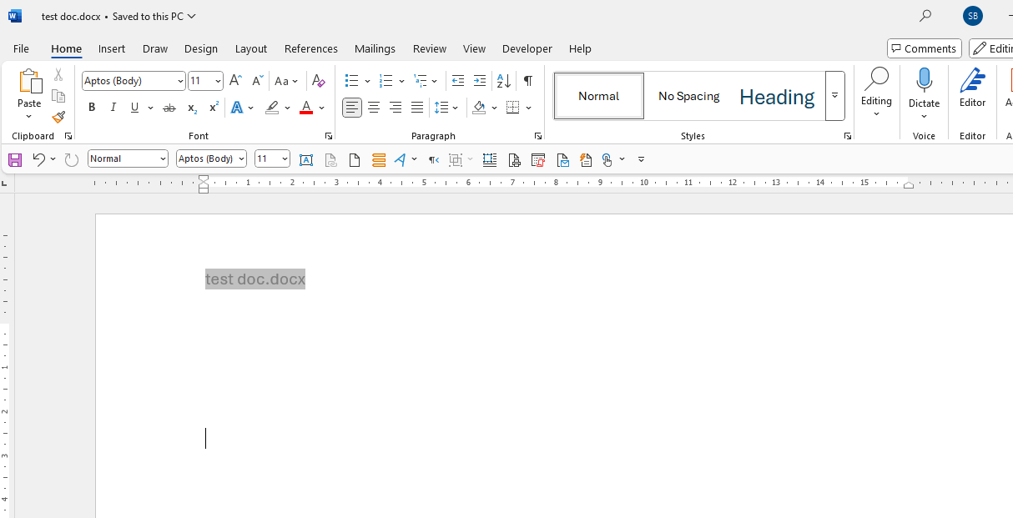This screenshot has width=1013, height=518.
Task: Open the Change Case Aa dropdown
Action: tap(286, 81)
